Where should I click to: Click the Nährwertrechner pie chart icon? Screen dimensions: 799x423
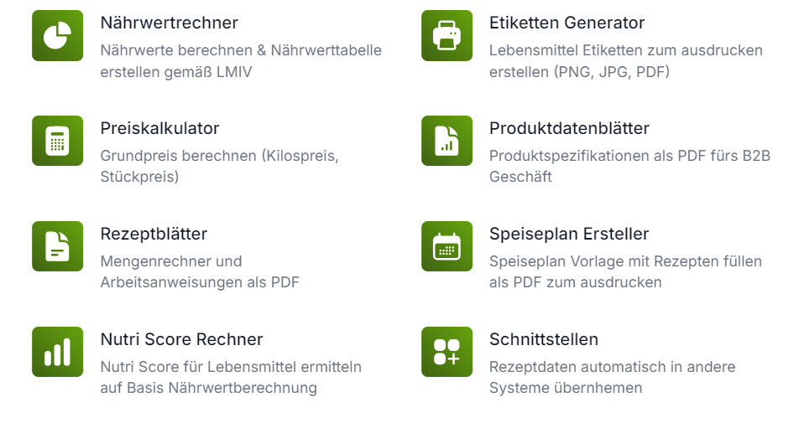[57, 35]
